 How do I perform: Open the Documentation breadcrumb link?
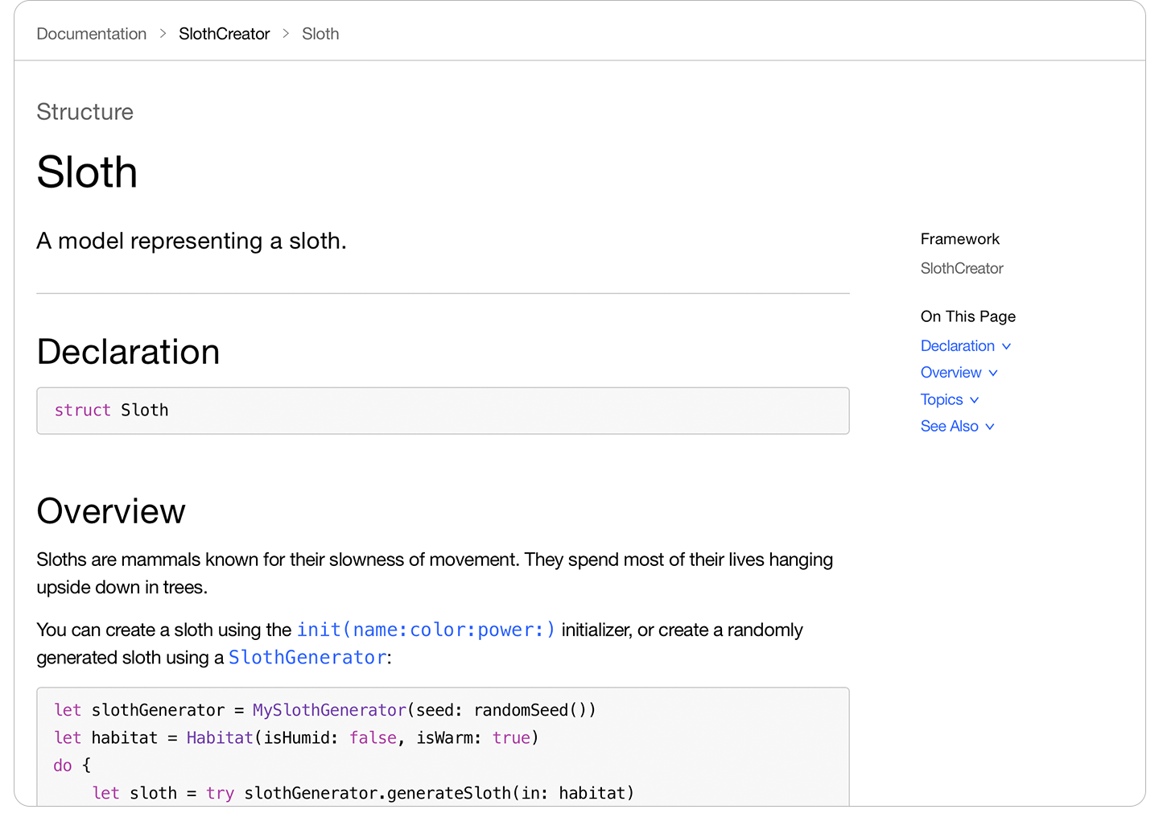[x=92, y=34]
